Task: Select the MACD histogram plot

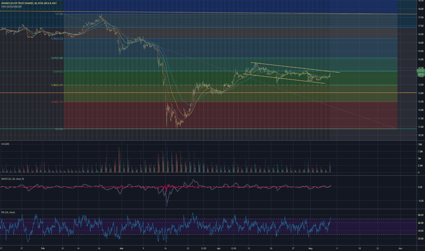Action: (x=166, y=187)
